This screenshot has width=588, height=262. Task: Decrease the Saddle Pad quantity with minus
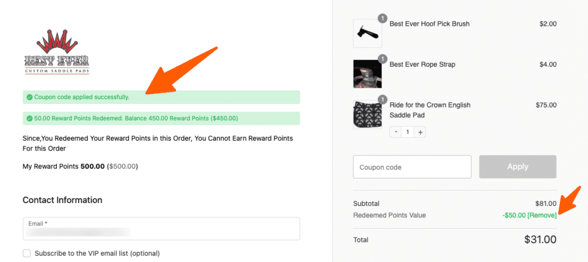pyautogui.click(x=396, y=132)
